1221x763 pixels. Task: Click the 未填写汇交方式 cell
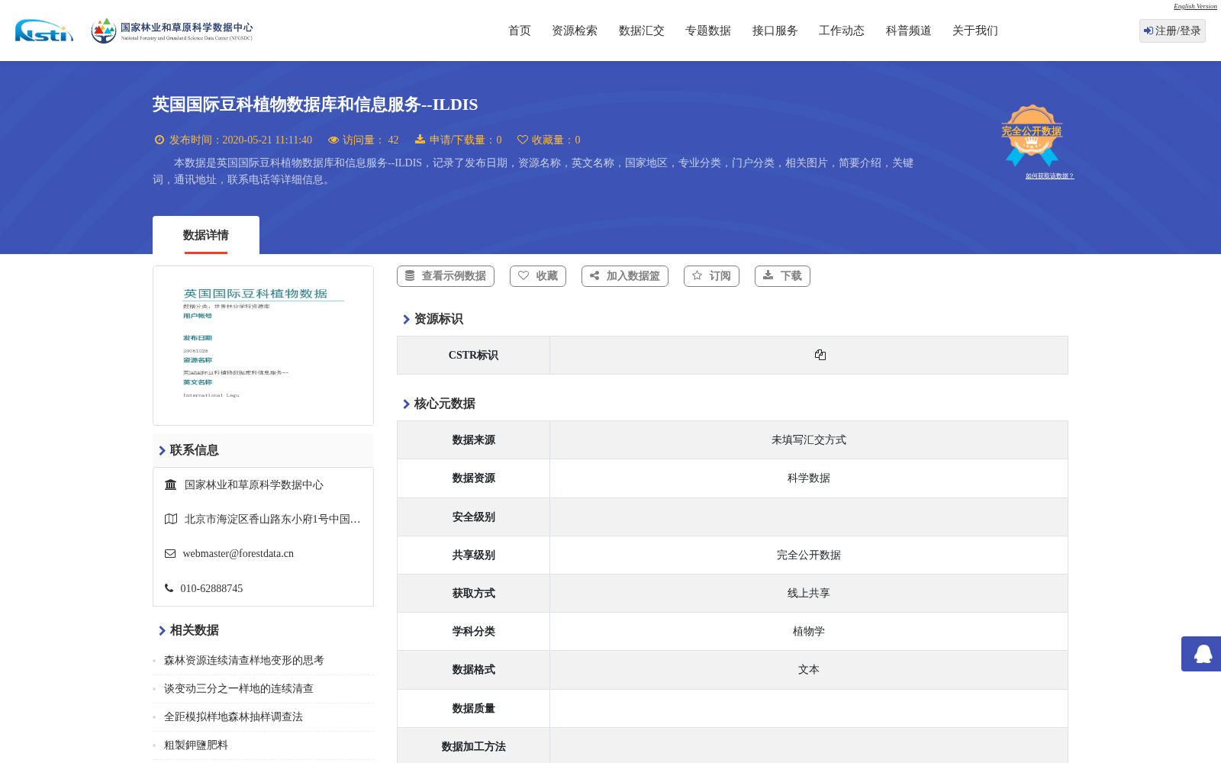click(x=809, y=440)
